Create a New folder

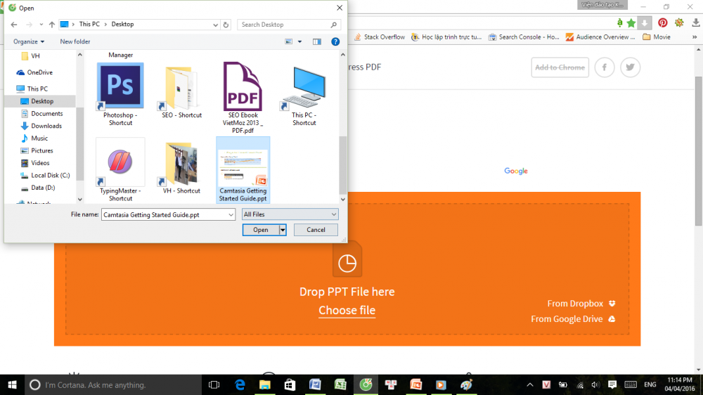[75, 41]
